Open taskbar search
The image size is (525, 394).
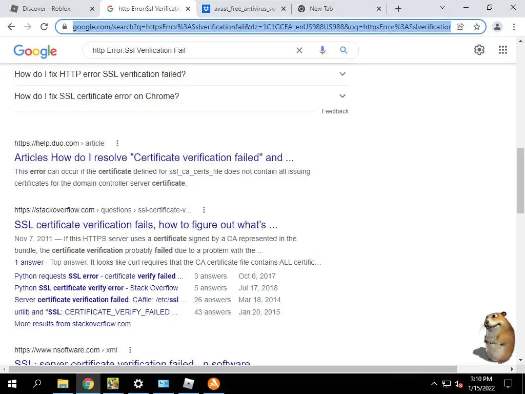(x=37, y=384)
